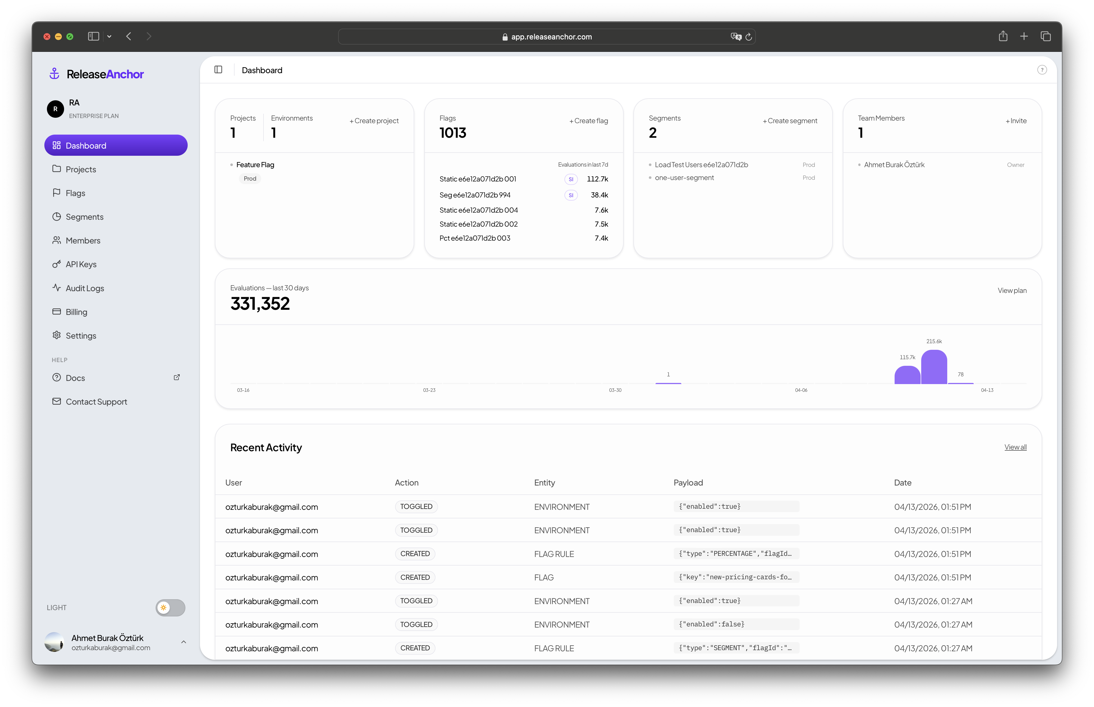Click the 215.6k evaluations chart bar
Screen dimensions: 1094x707
click(934, 367)
